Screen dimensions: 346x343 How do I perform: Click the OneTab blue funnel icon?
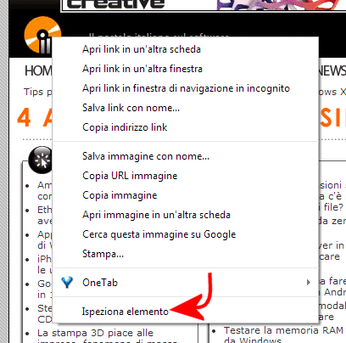[67, 283]
